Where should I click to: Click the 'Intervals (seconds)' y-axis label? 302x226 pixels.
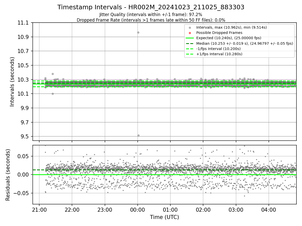(12, 82)
